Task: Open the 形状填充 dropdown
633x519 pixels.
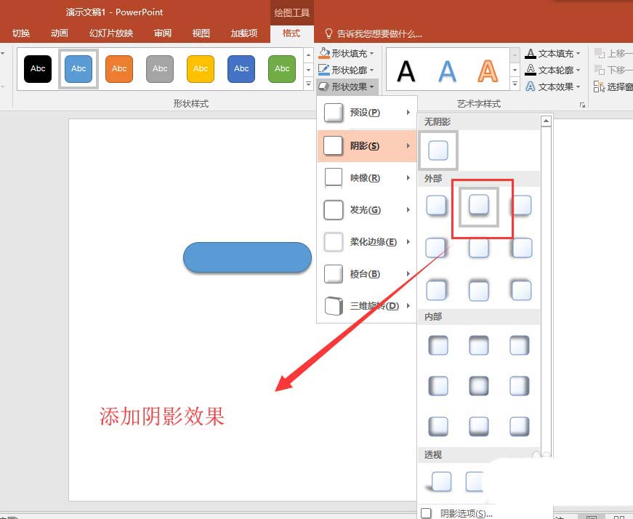Action: [x=347, y=53]
